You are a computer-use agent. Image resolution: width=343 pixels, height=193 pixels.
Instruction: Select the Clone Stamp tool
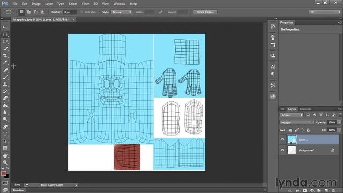pos(5,84)
